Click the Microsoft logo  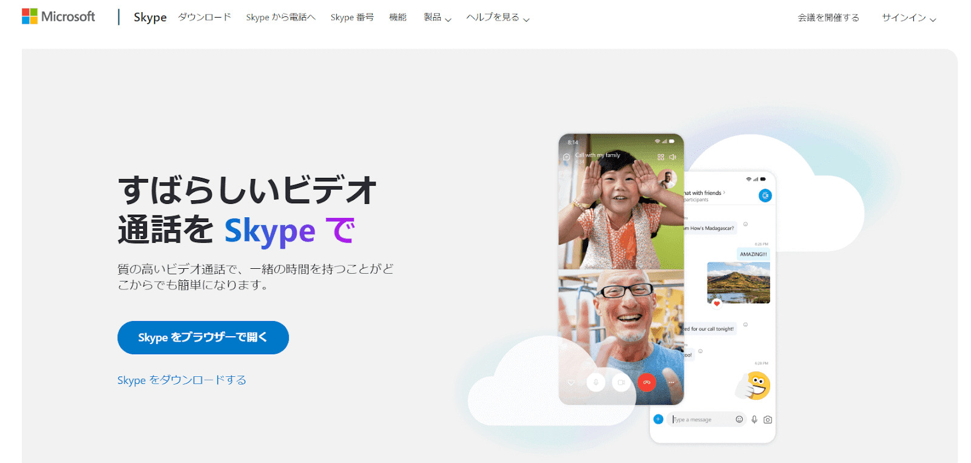click(x=58, y=16)
